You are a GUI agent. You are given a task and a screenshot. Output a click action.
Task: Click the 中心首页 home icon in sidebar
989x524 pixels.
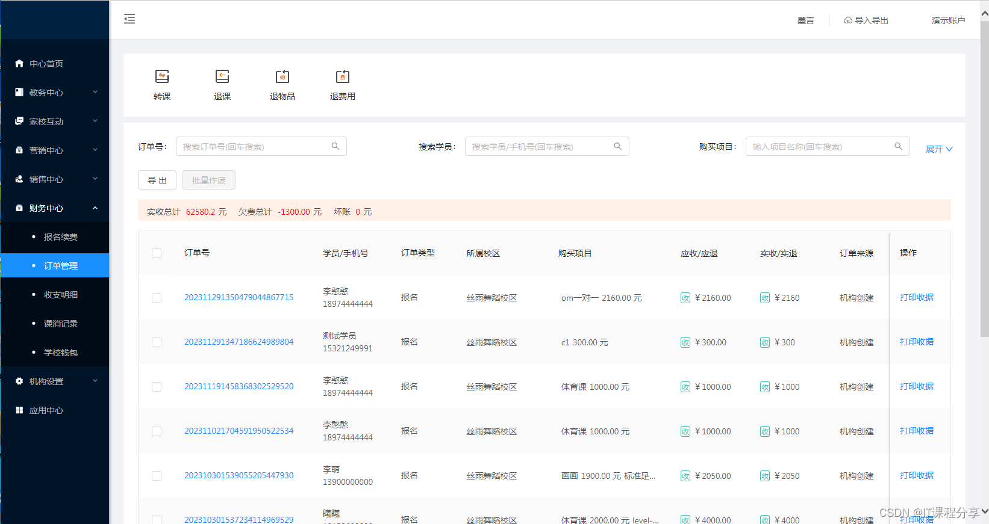pos(19,63)
